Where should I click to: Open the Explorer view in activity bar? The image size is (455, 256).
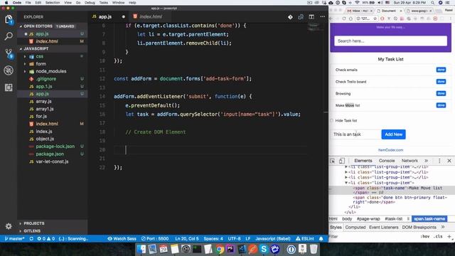9,19
